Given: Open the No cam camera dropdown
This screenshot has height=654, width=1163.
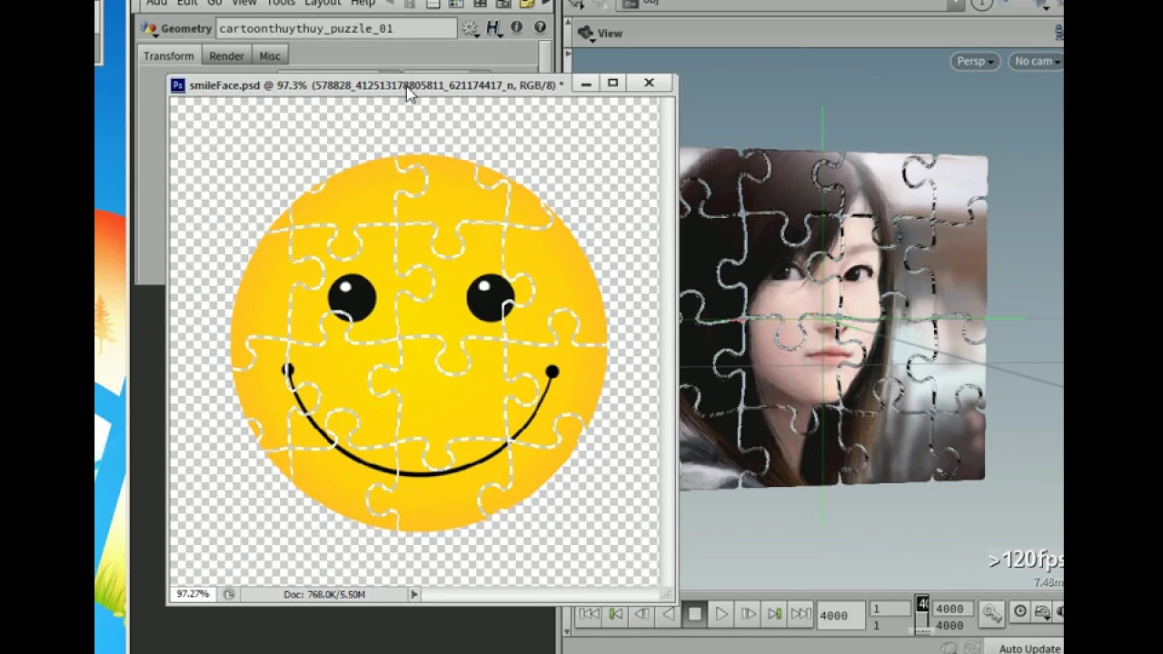Looking at the screenshot, I should (x=1037, y=61).
